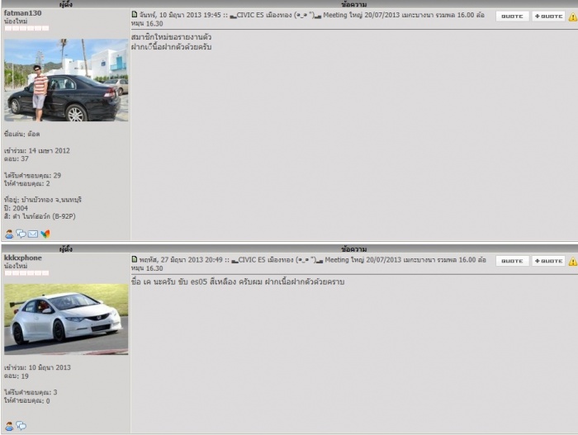Click the Meeting topic title in kkkxphone's post
Screen dimensions: 578x435
(309, 264)
